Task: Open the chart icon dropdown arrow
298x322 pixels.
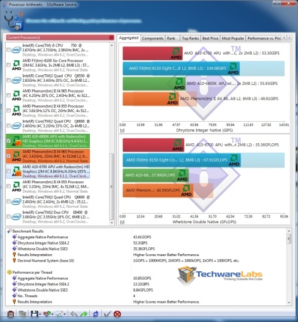Action: (x=65, y=314)
